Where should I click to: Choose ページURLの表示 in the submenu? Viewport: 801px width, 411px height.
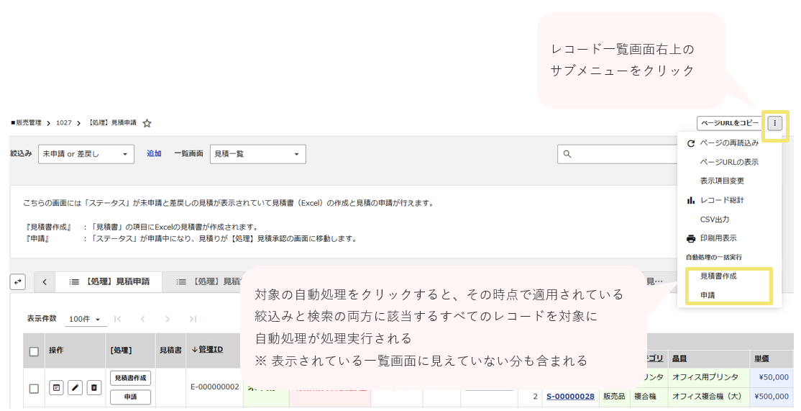729,162
